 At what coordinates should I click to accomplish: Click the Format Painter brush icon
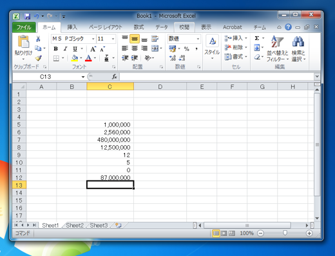(39, 58)
